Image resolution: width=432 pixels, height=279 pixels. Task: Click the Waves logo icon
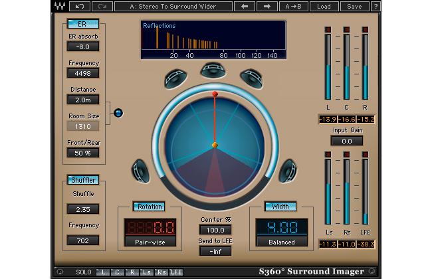pos(58,7)
